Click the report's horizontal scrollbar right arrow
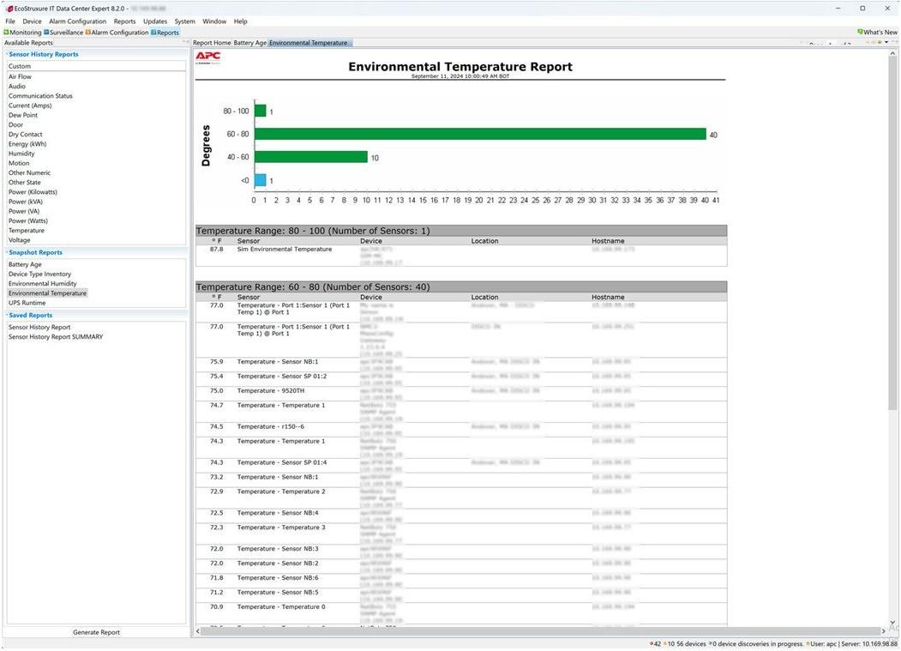Screen dimensions: 901x651 point(884,631)
